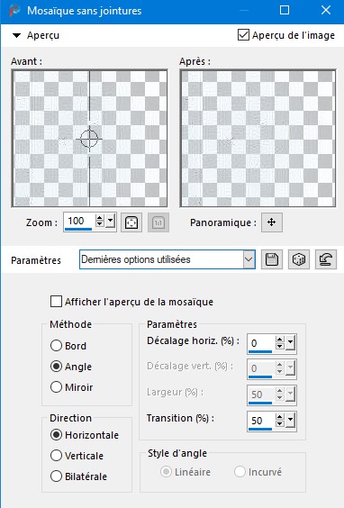Click the Transition (%) input field
Viewport: 344px width, 508px height.
pos(261,421)
